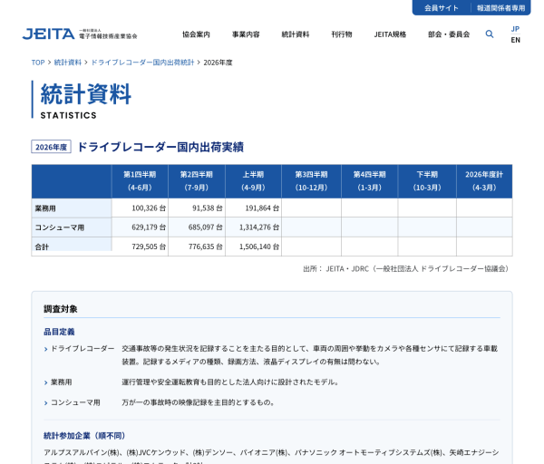
Task: Click the 上半期 (4-9月) column header
Action: pos(253,181)
